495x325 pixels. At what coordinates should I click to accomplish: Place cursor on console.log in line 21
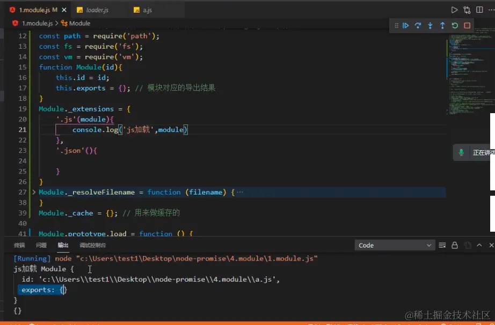[95, 130]
